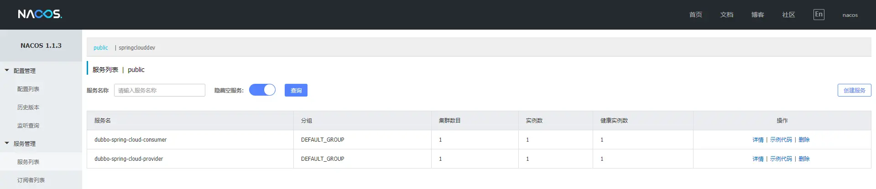Click 删除 for dubbo-spring-cloud-consumer
Screen dimensions: 876x189
(804, 140)
